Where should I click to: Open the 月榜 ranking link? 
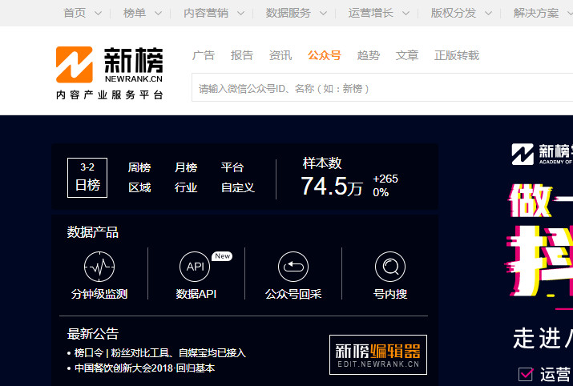186,167
